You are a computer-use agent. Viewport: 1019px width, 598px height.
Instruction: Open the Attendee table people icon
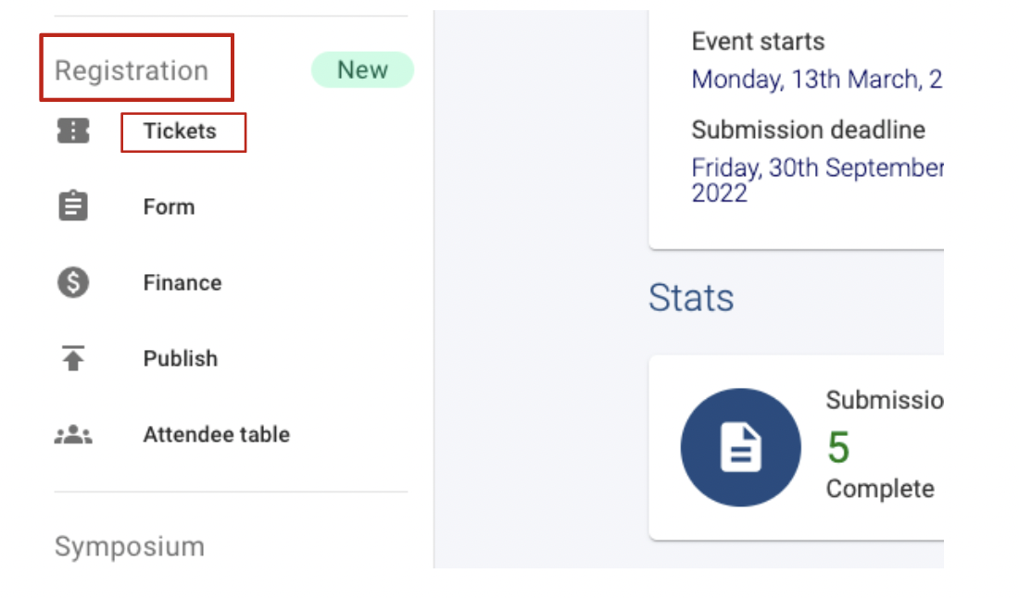tap(72, 434)
